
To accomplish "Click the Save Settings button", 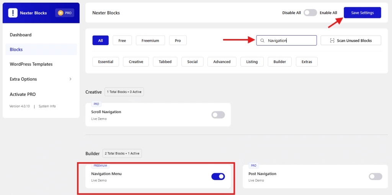I will [x=362, y=13].
